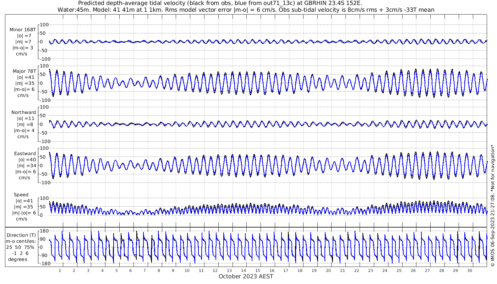Click the day '15' tick label on x-axis
The height and width of the screenshot is (284, 497).
tap(257, 271)
